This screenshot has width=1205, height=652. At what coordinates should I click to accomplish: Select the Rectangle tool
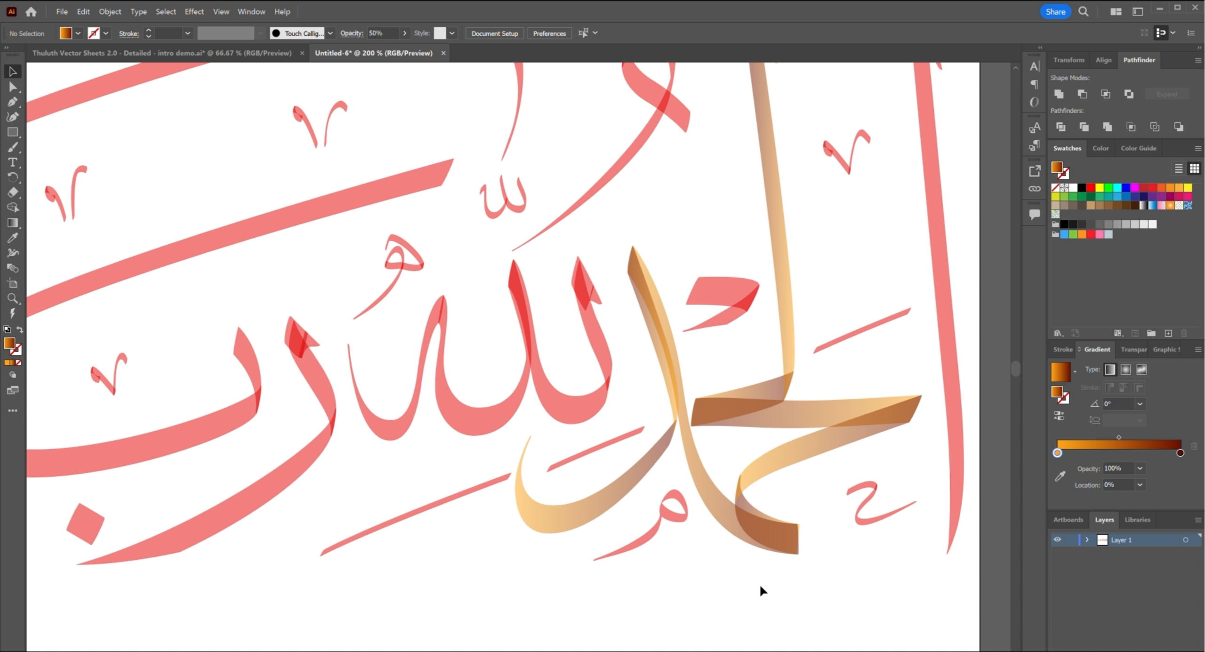pos(13,132)
